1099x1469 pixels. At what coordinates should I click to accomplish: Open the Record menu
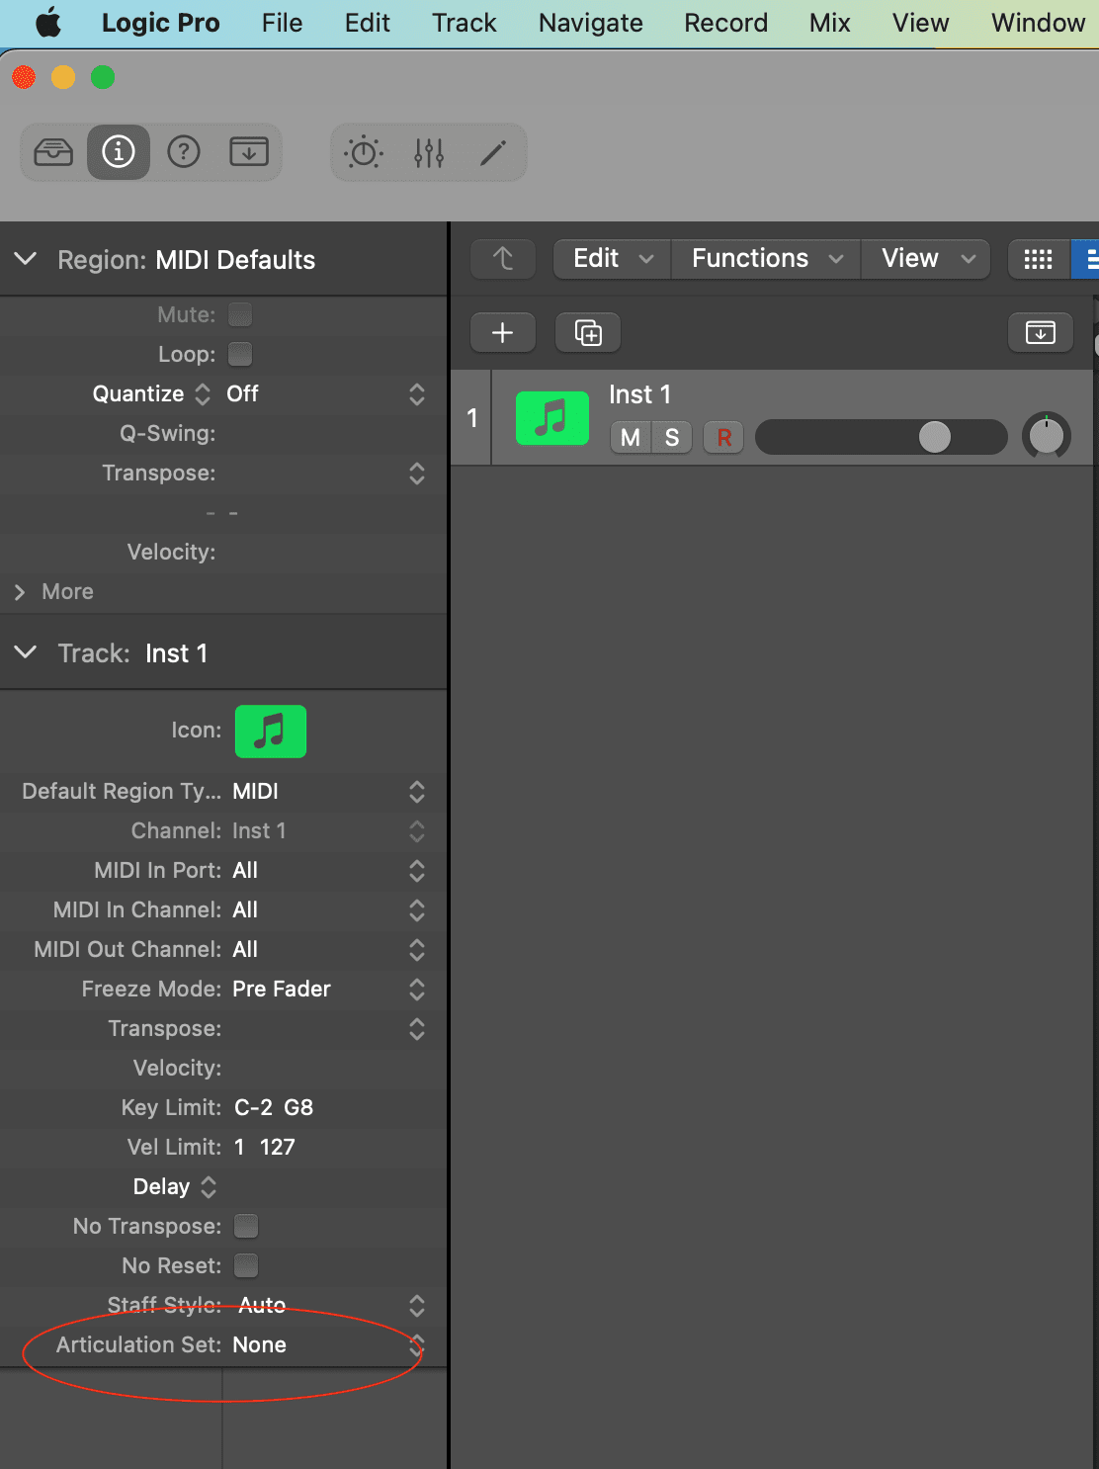[726, 23]
